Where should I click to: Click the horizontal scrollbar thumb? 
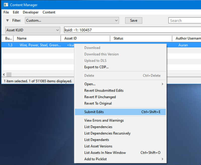pyautogui.click(x=9, y=74)
